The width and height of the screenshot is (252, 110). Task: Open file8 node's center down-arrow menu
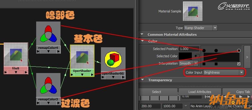(16, 72)
